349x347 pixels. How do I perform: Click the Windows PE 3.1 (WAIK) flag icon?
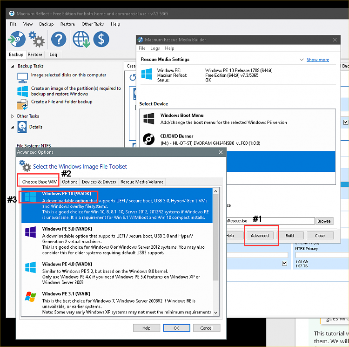[x=31, y=297]
